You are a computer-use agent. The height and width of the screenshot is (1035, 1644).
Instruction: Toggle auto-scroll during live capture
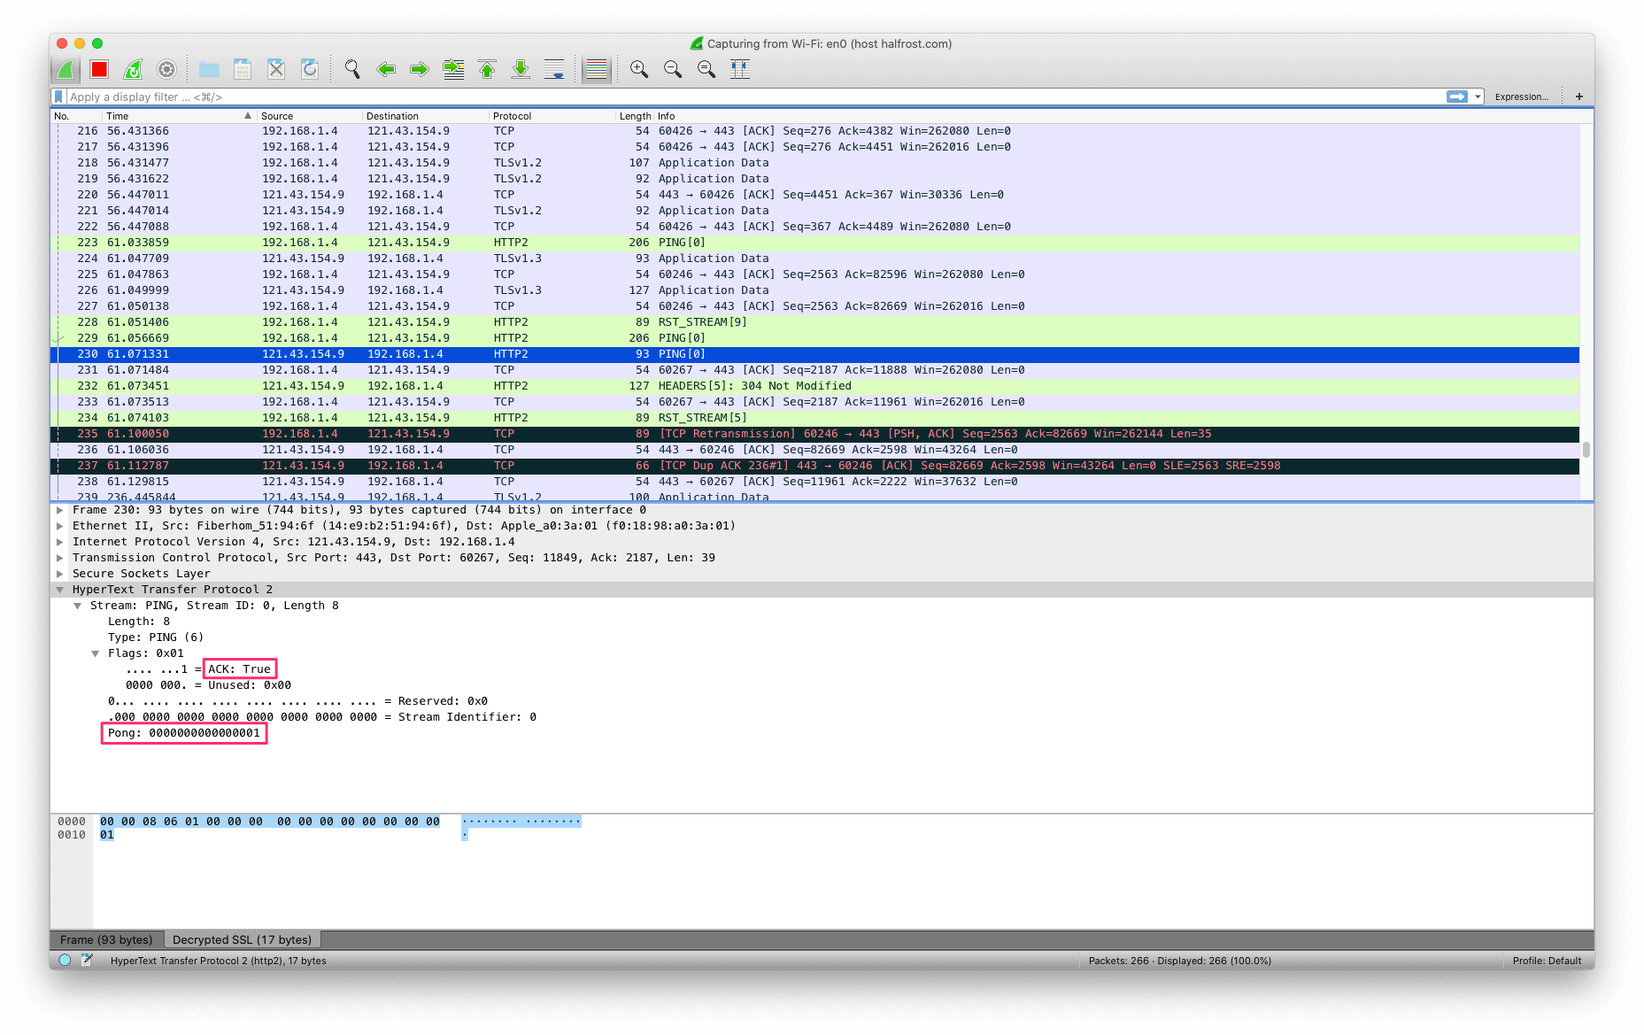point(554,69)
